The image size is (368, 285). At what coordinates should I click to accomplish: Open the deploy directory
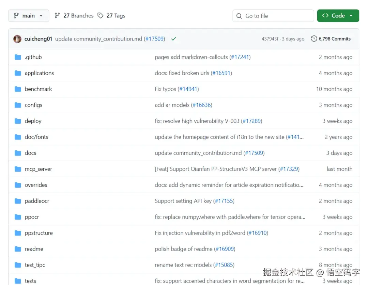click(33, 121)
